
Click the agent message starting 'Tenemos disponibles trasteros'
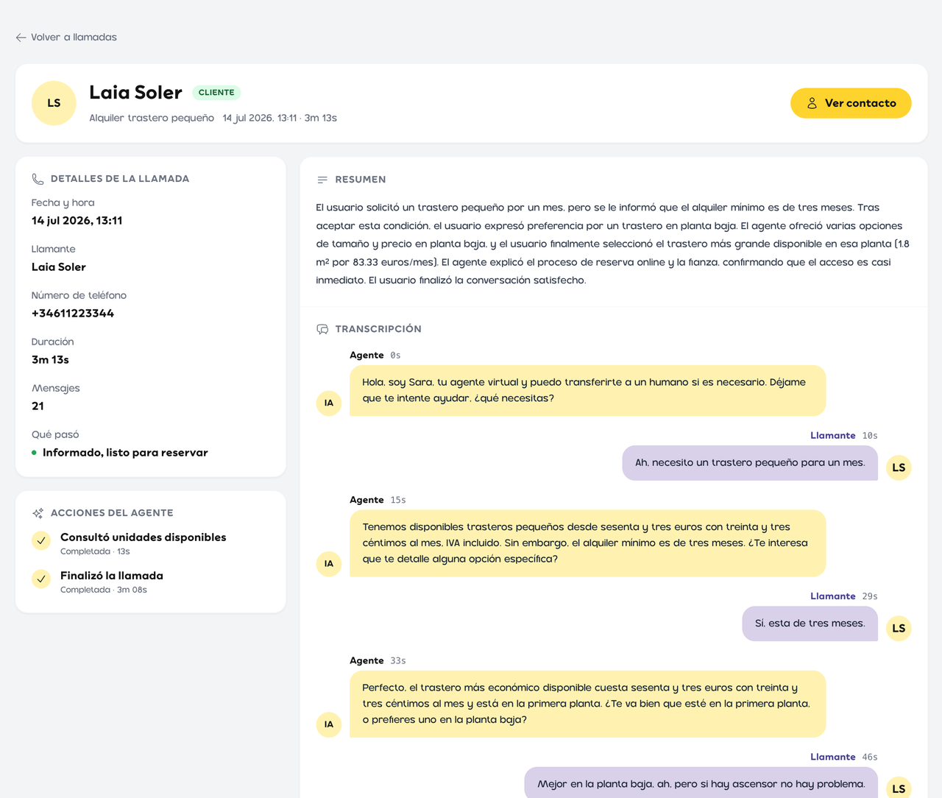588,543
